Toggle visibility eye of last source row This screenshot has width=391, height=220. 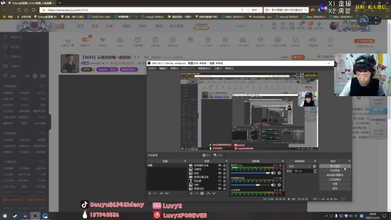[219, 189]
